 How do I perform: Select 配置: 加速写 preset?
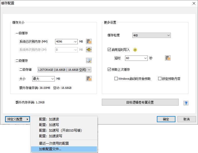pyautogui.click(x=64, y=125)
